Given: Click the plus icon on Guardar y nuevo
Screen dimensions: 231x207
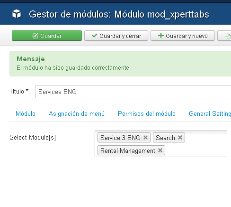Looking at the screenshot, I should 161,36.
